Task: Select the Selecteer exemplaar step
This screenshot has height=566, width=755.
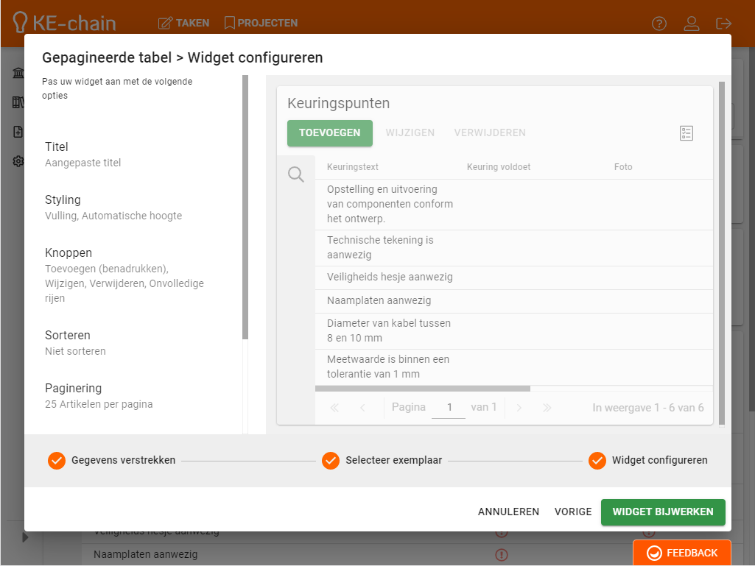Action: tap(383, 460)
